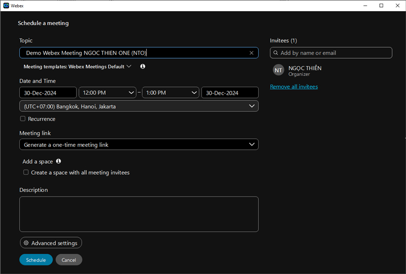This screenshot has width=406, height=274.
Task: Click the Add by name or email field
Action: click(331, 53)
